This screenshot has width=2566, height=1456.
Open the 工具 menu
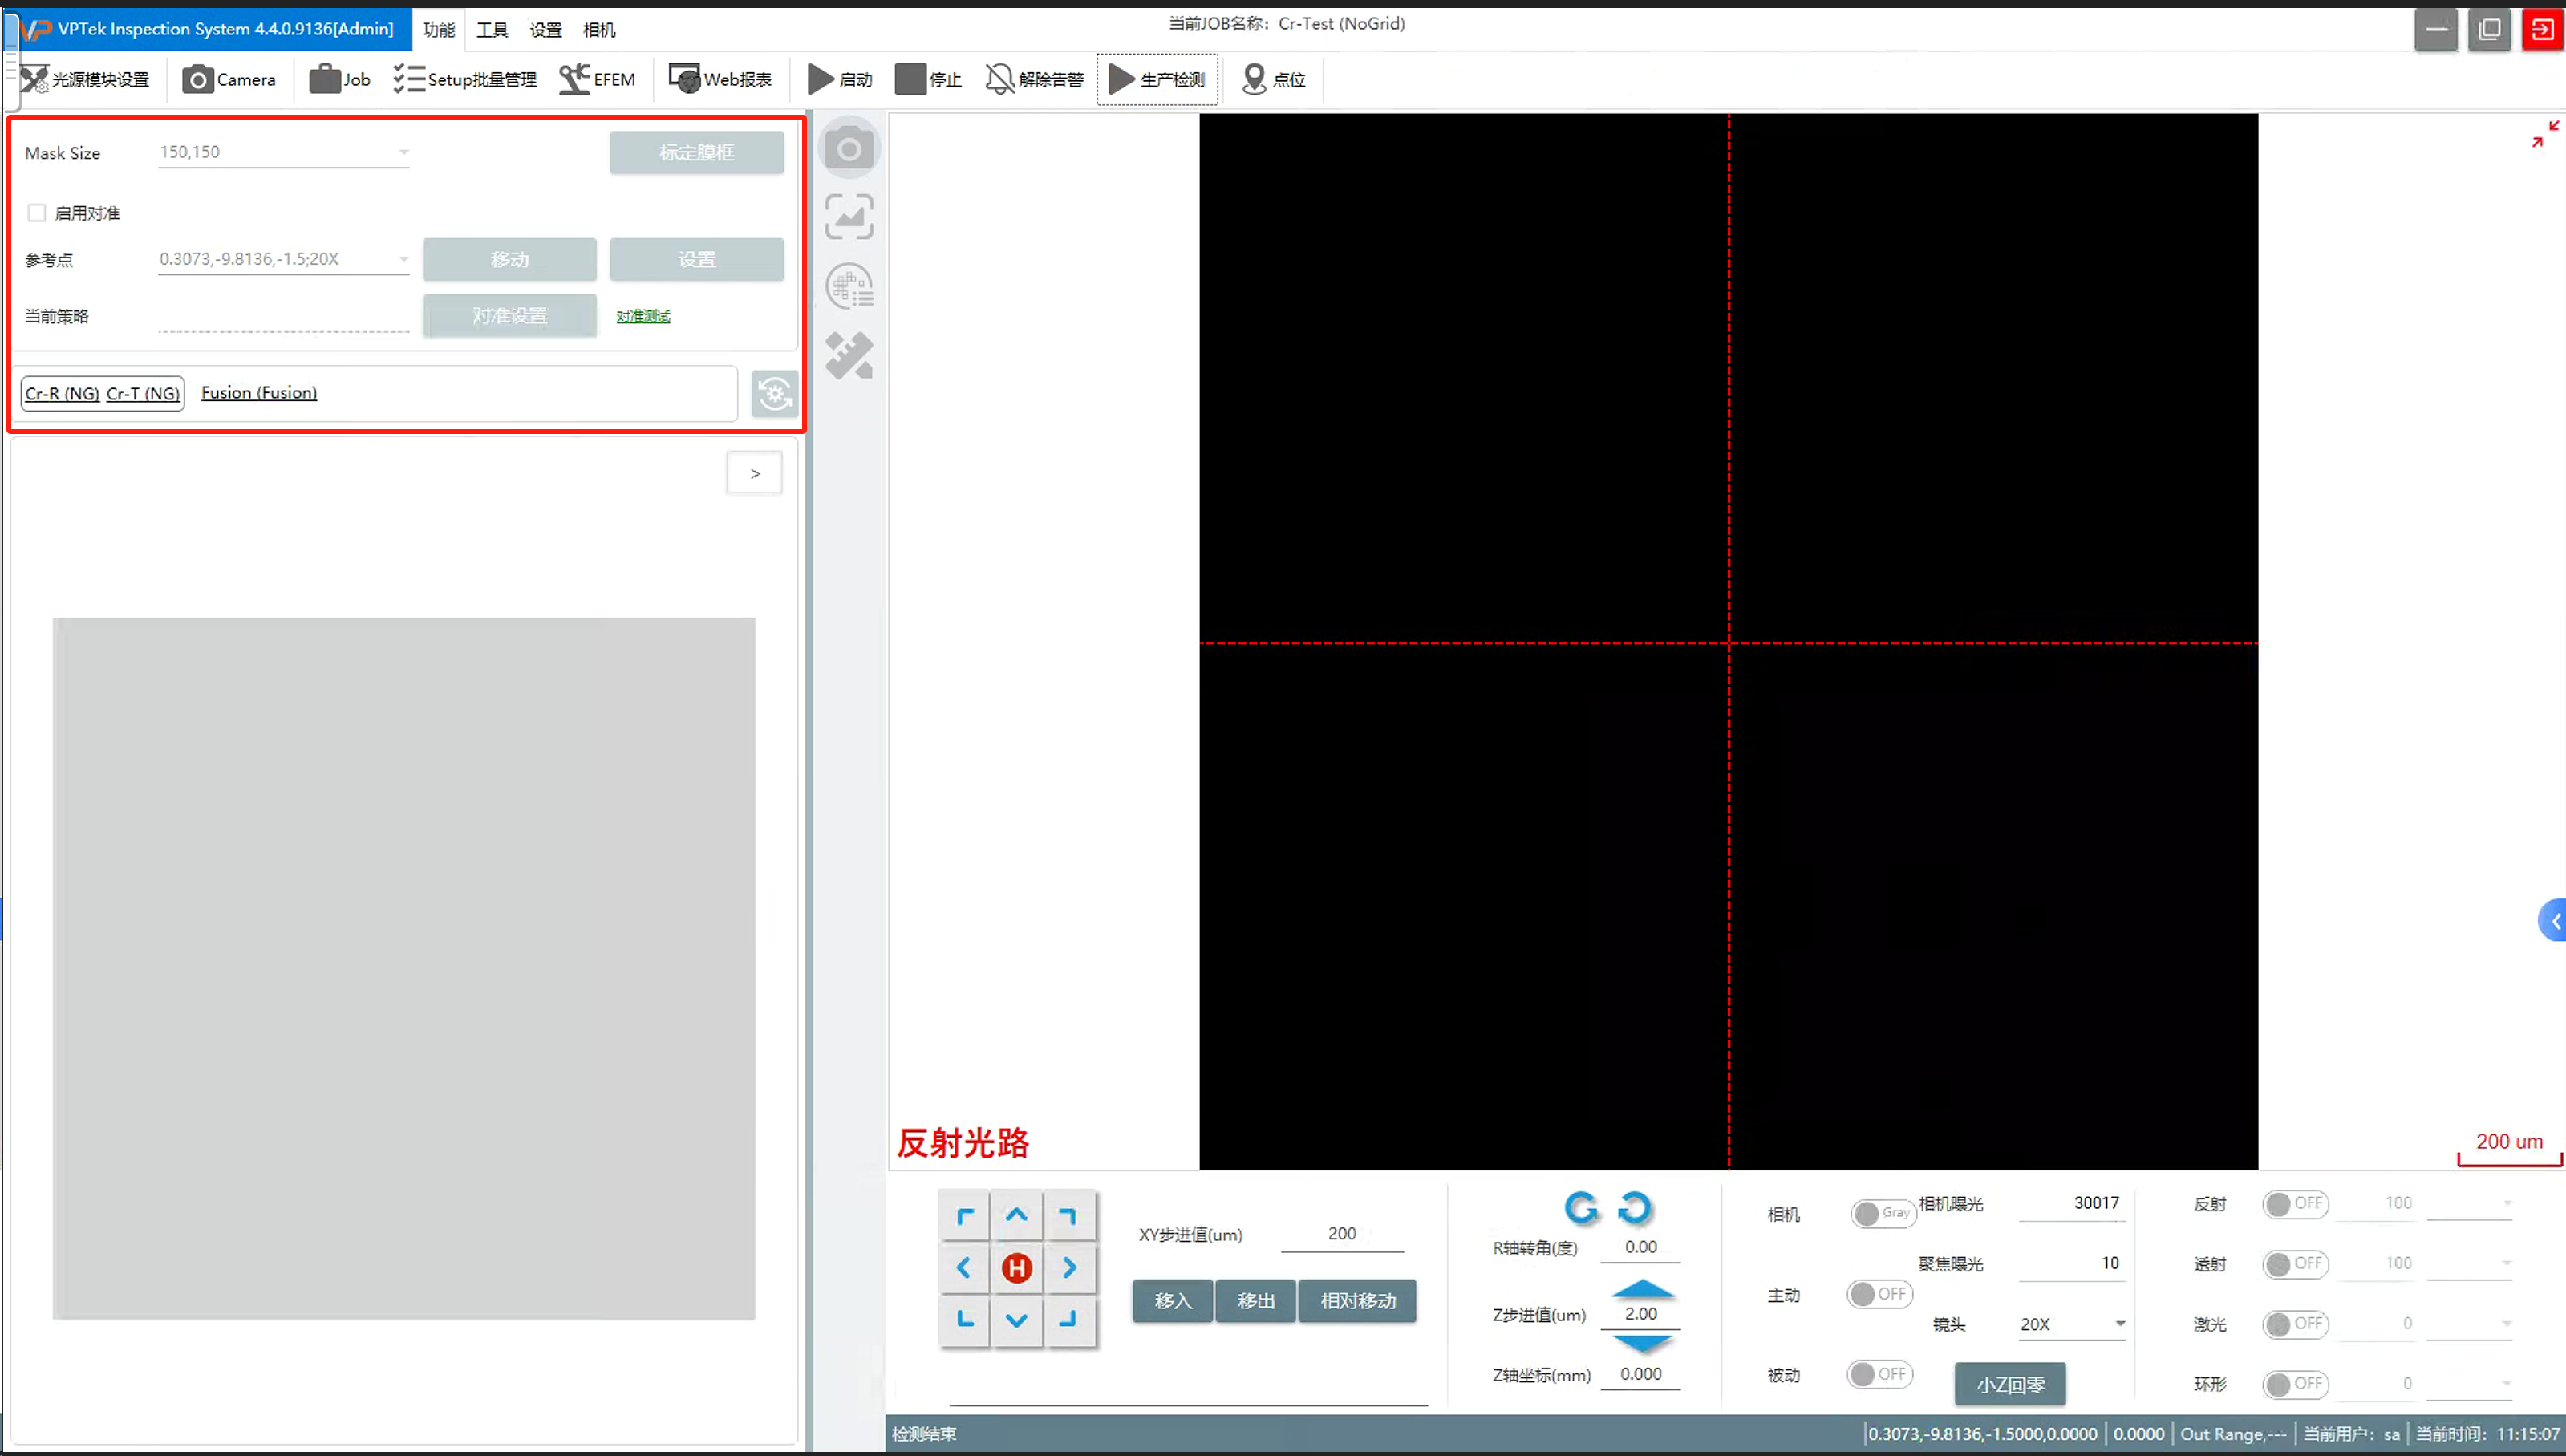coord(492,30)
